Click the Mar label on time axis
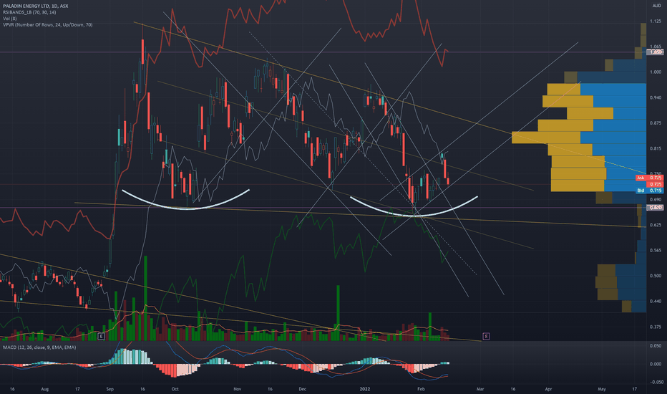The height and width of the screenshot is (394, 667). point(480,389)
